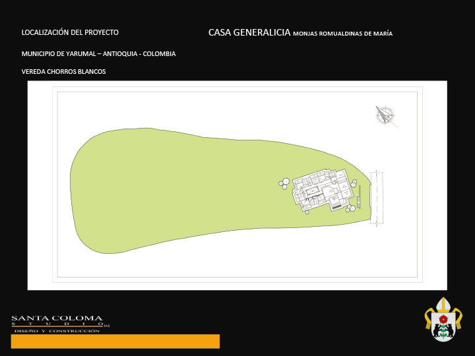Click the narrow wall strip beside the road
The image size is (475, 356).
click(360, 196)
